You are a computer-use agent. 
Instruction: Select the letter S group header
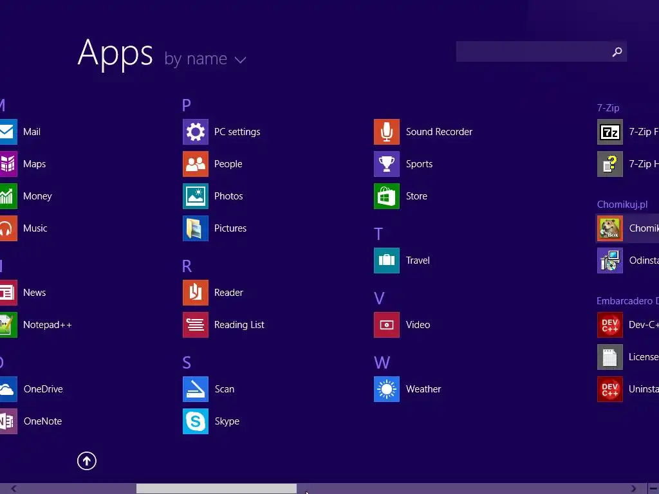pos(187,363)
